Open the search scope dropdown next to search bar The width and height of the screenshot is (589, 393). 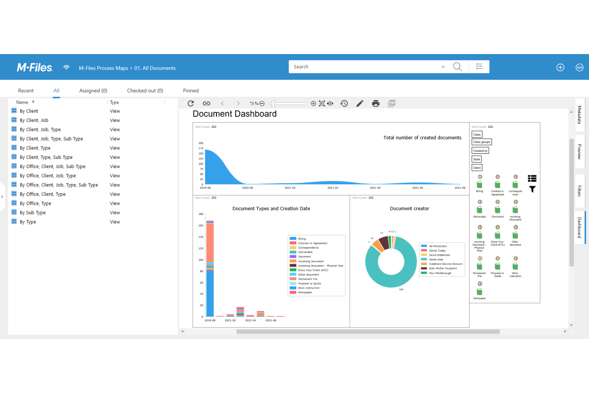pos(443,66)
